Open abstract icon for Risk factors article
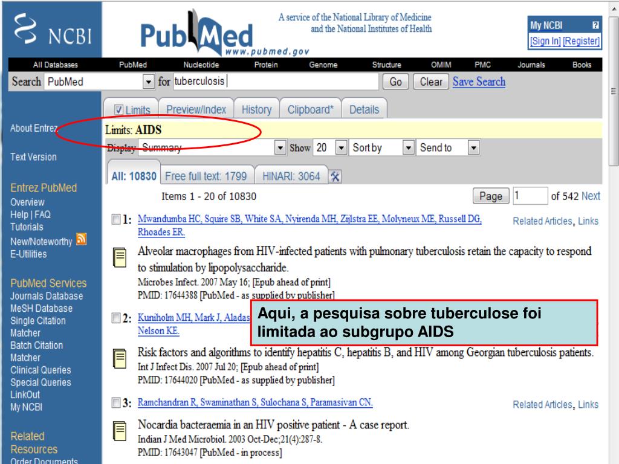Viewport: 619px width, 464px height. 120,358
